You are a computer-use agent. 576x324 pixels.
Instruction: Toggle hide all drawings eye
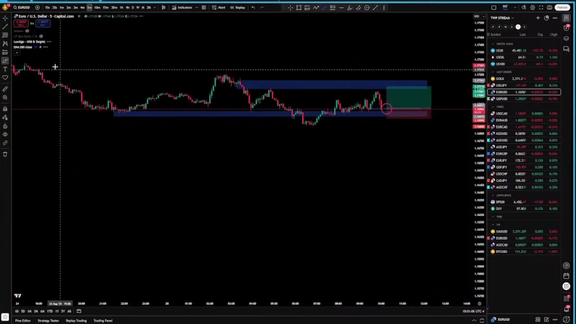click(x=5, y=135)
